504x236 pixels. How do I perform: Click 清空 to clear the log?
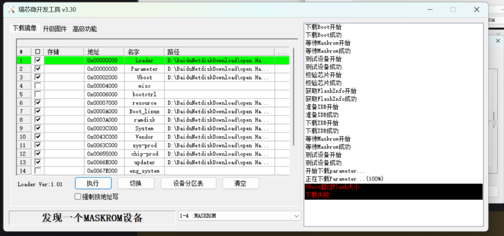point(240,184)
